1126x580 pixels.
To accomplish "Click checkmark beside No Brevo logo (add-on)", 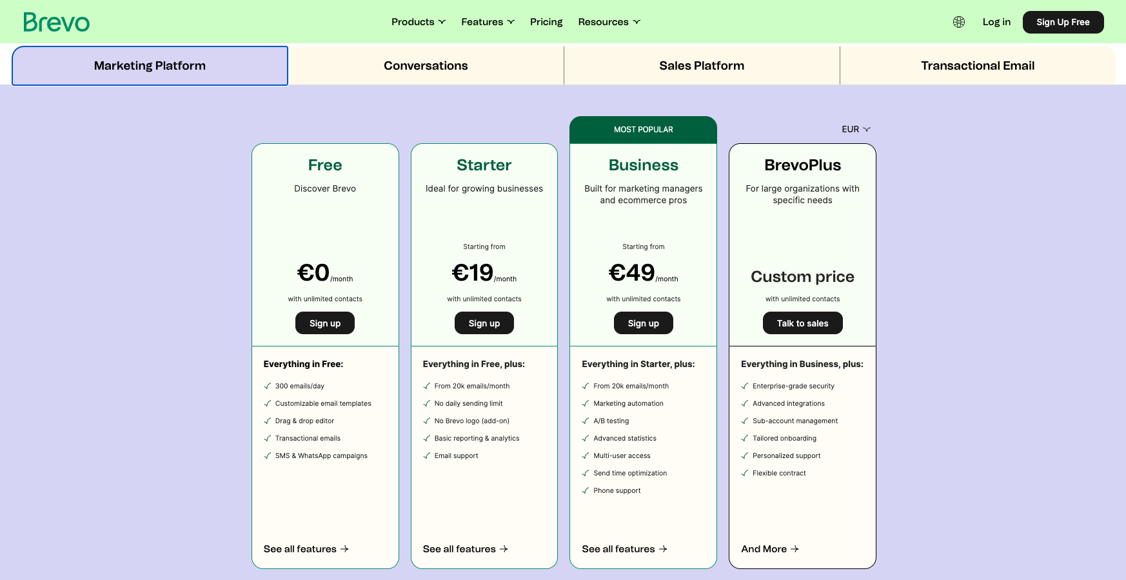I will (x=426, y=421).
